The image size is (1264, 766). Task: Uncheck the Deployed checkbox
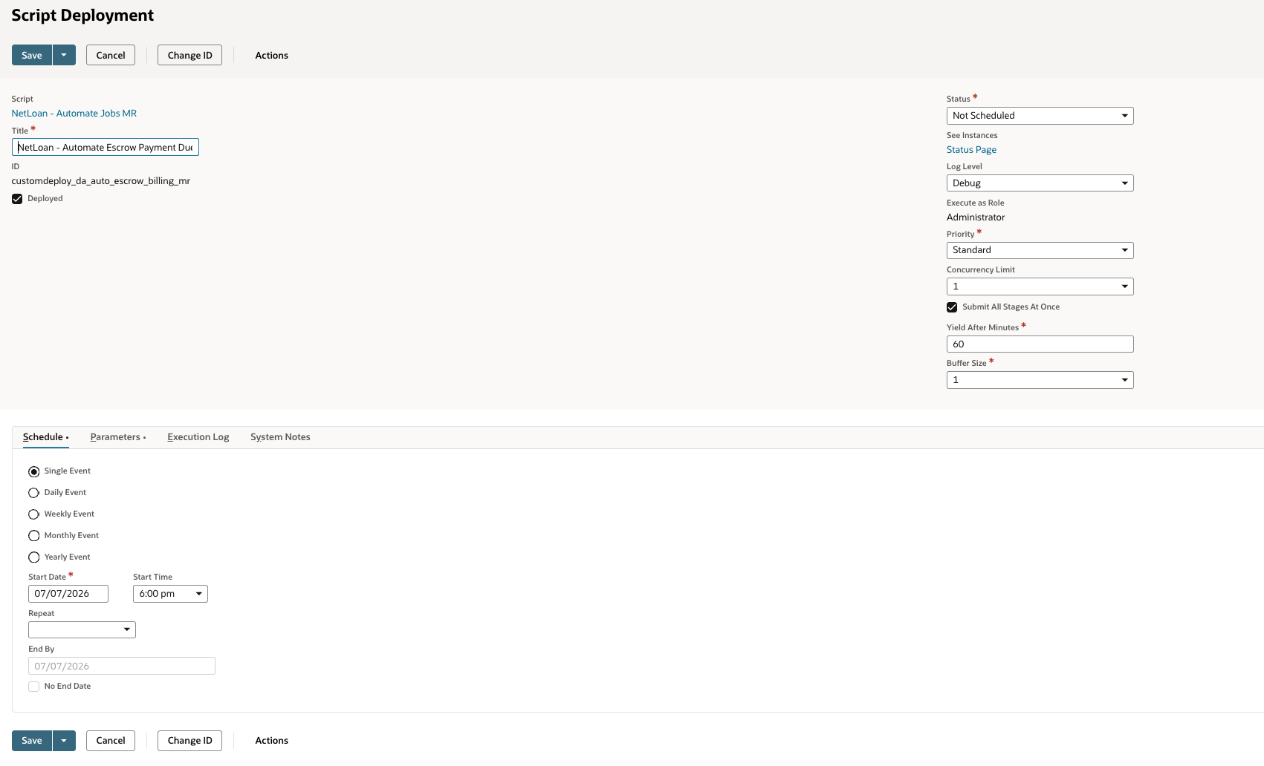pyautogui.click(x=17, y=199)
